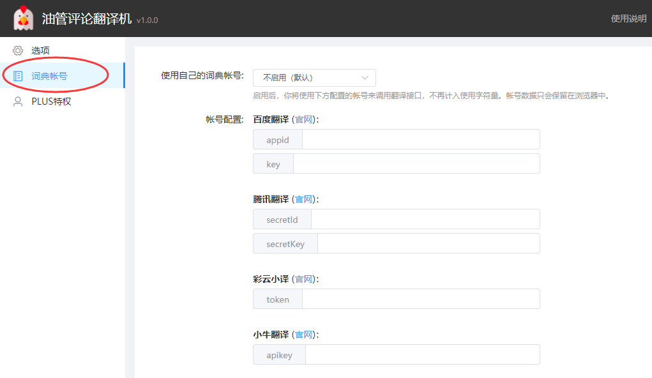The height and width of the screenshot is (378, 652).
Task: Click the 油管评论翻译机 title text
Action: (86, 19)
